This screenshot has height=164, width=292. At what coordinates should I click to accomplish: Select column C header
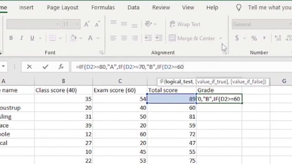(120, 81)
